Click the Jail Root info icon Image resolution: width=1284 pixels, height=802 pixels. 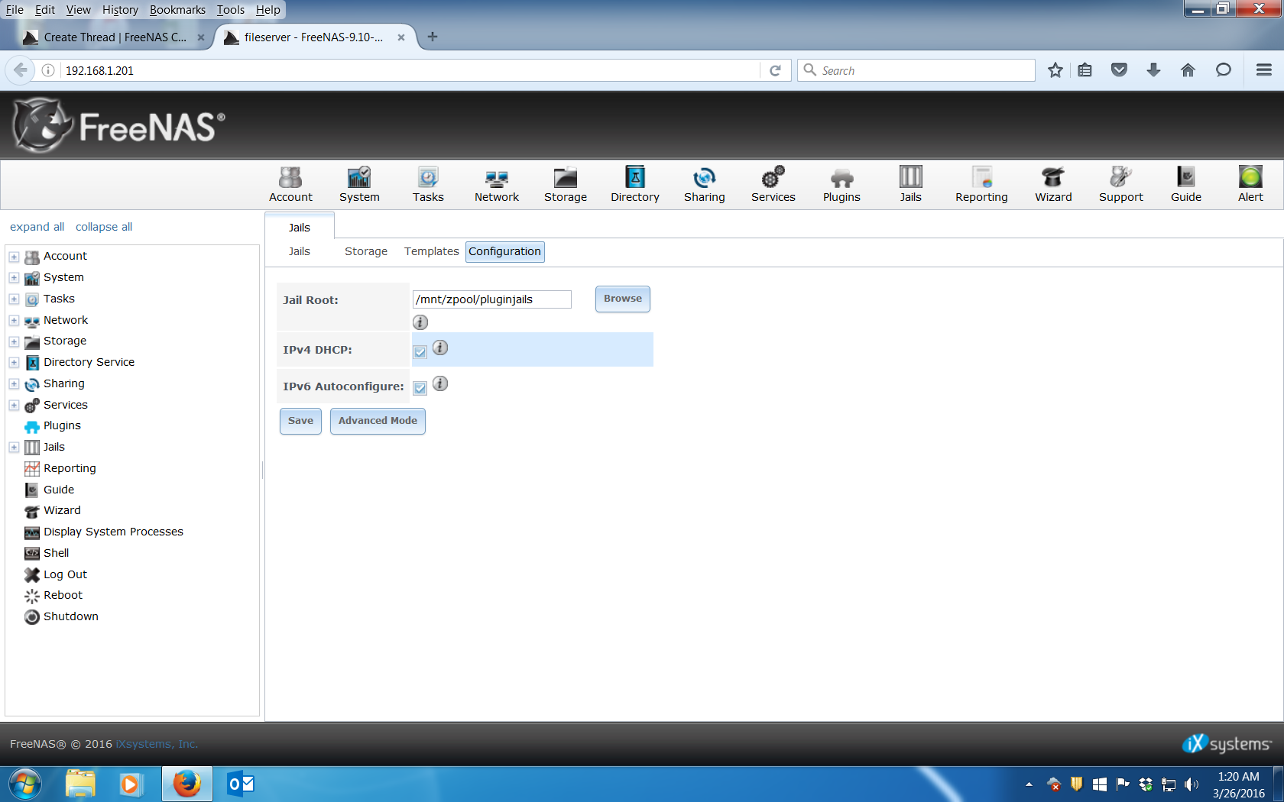420,322
